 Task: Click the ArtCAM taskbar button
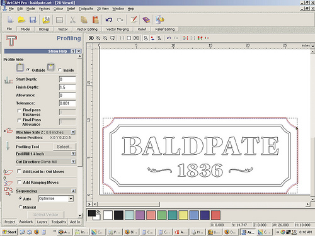[x=248, y=232]
